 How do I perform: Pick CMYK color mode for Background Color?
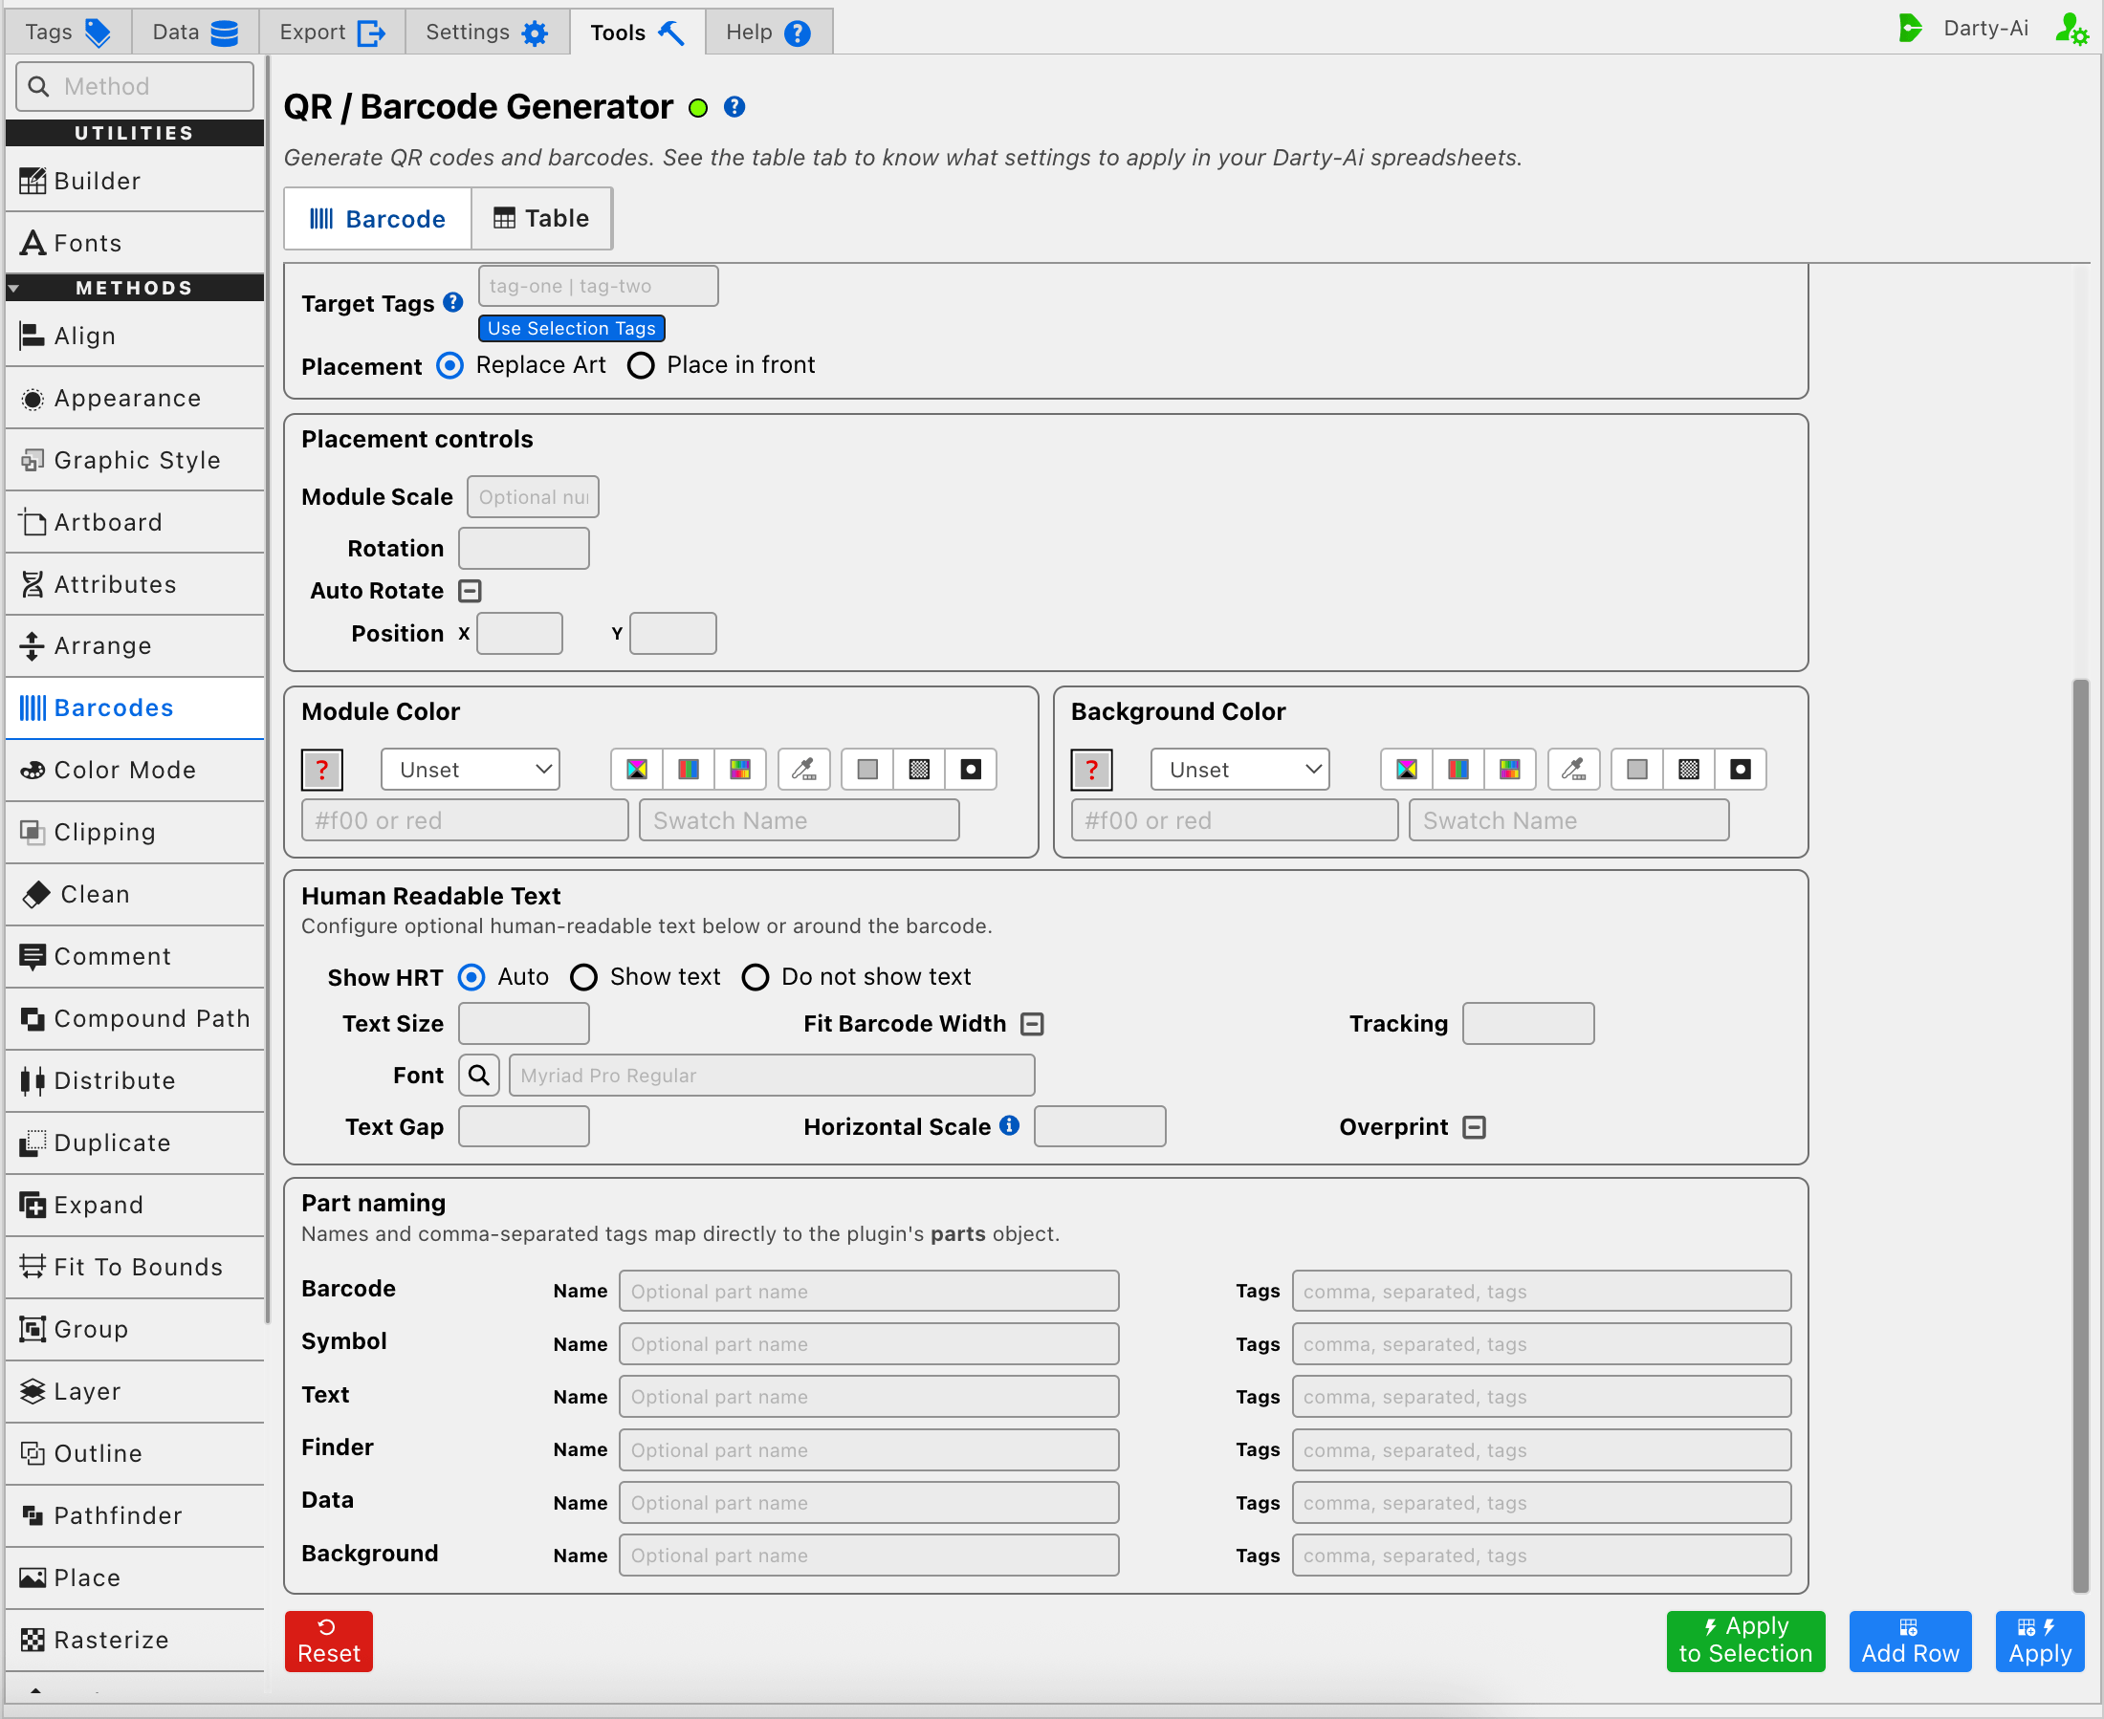pyautogui.click(x=1407, y=770)
